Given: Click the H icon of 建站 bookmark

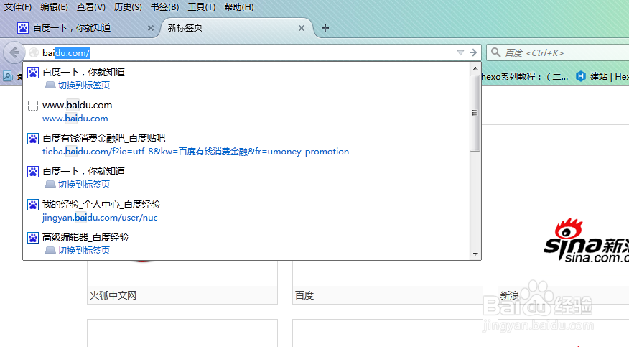Looking at the screenshot, I should 580,76.
